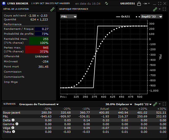Open Scénarios Sep02 '22 date dropdown
The image size is (169, 140).
[143, 104]
